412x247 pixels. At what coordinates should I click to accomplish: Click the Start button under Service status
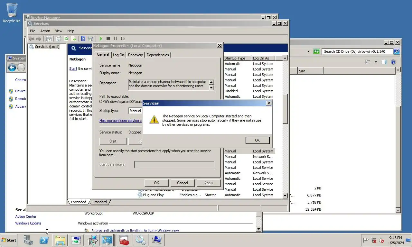pos(113,141)
